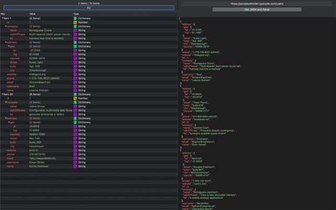Click the Number type icon beside id value 1
The image size is (336, 210).
75,22
